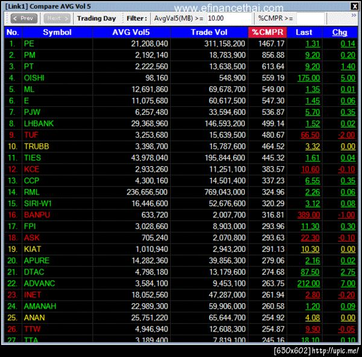Click change value -0.05 for TTW

(346, 329)
